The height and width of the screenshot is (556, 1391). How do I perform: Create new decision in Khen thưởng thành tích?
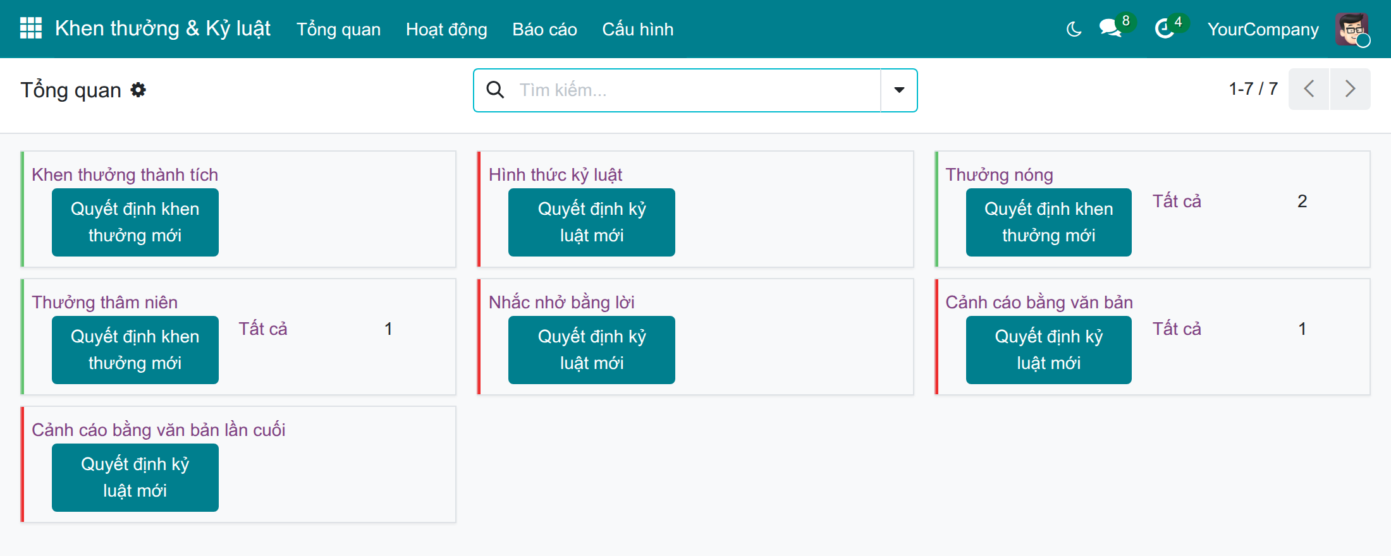135,222
